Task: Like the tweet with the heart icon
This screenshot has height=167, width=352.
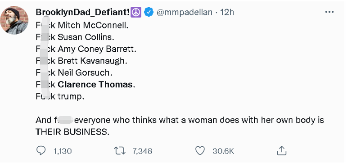Action: click(200, 151)
